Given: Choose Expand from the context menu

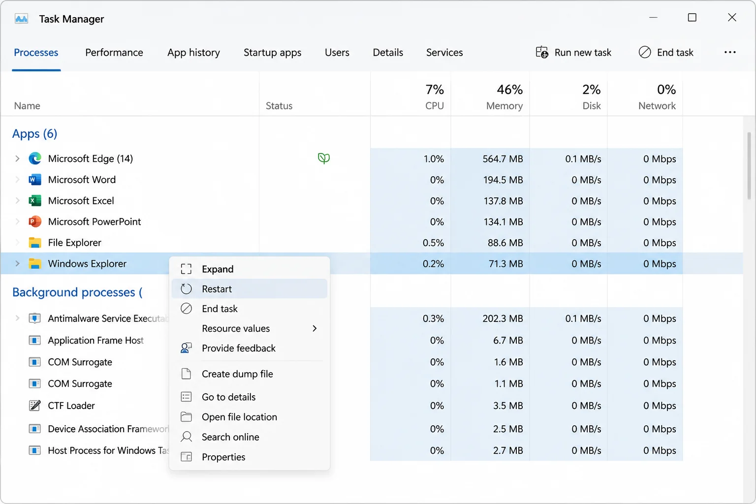Looking at the screenshot, I should (x=250, y=269).
